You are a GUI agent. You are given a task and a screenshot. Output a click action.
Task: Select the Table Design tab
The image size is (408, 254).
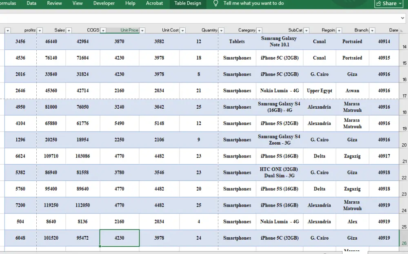click(x=188, y=3)
